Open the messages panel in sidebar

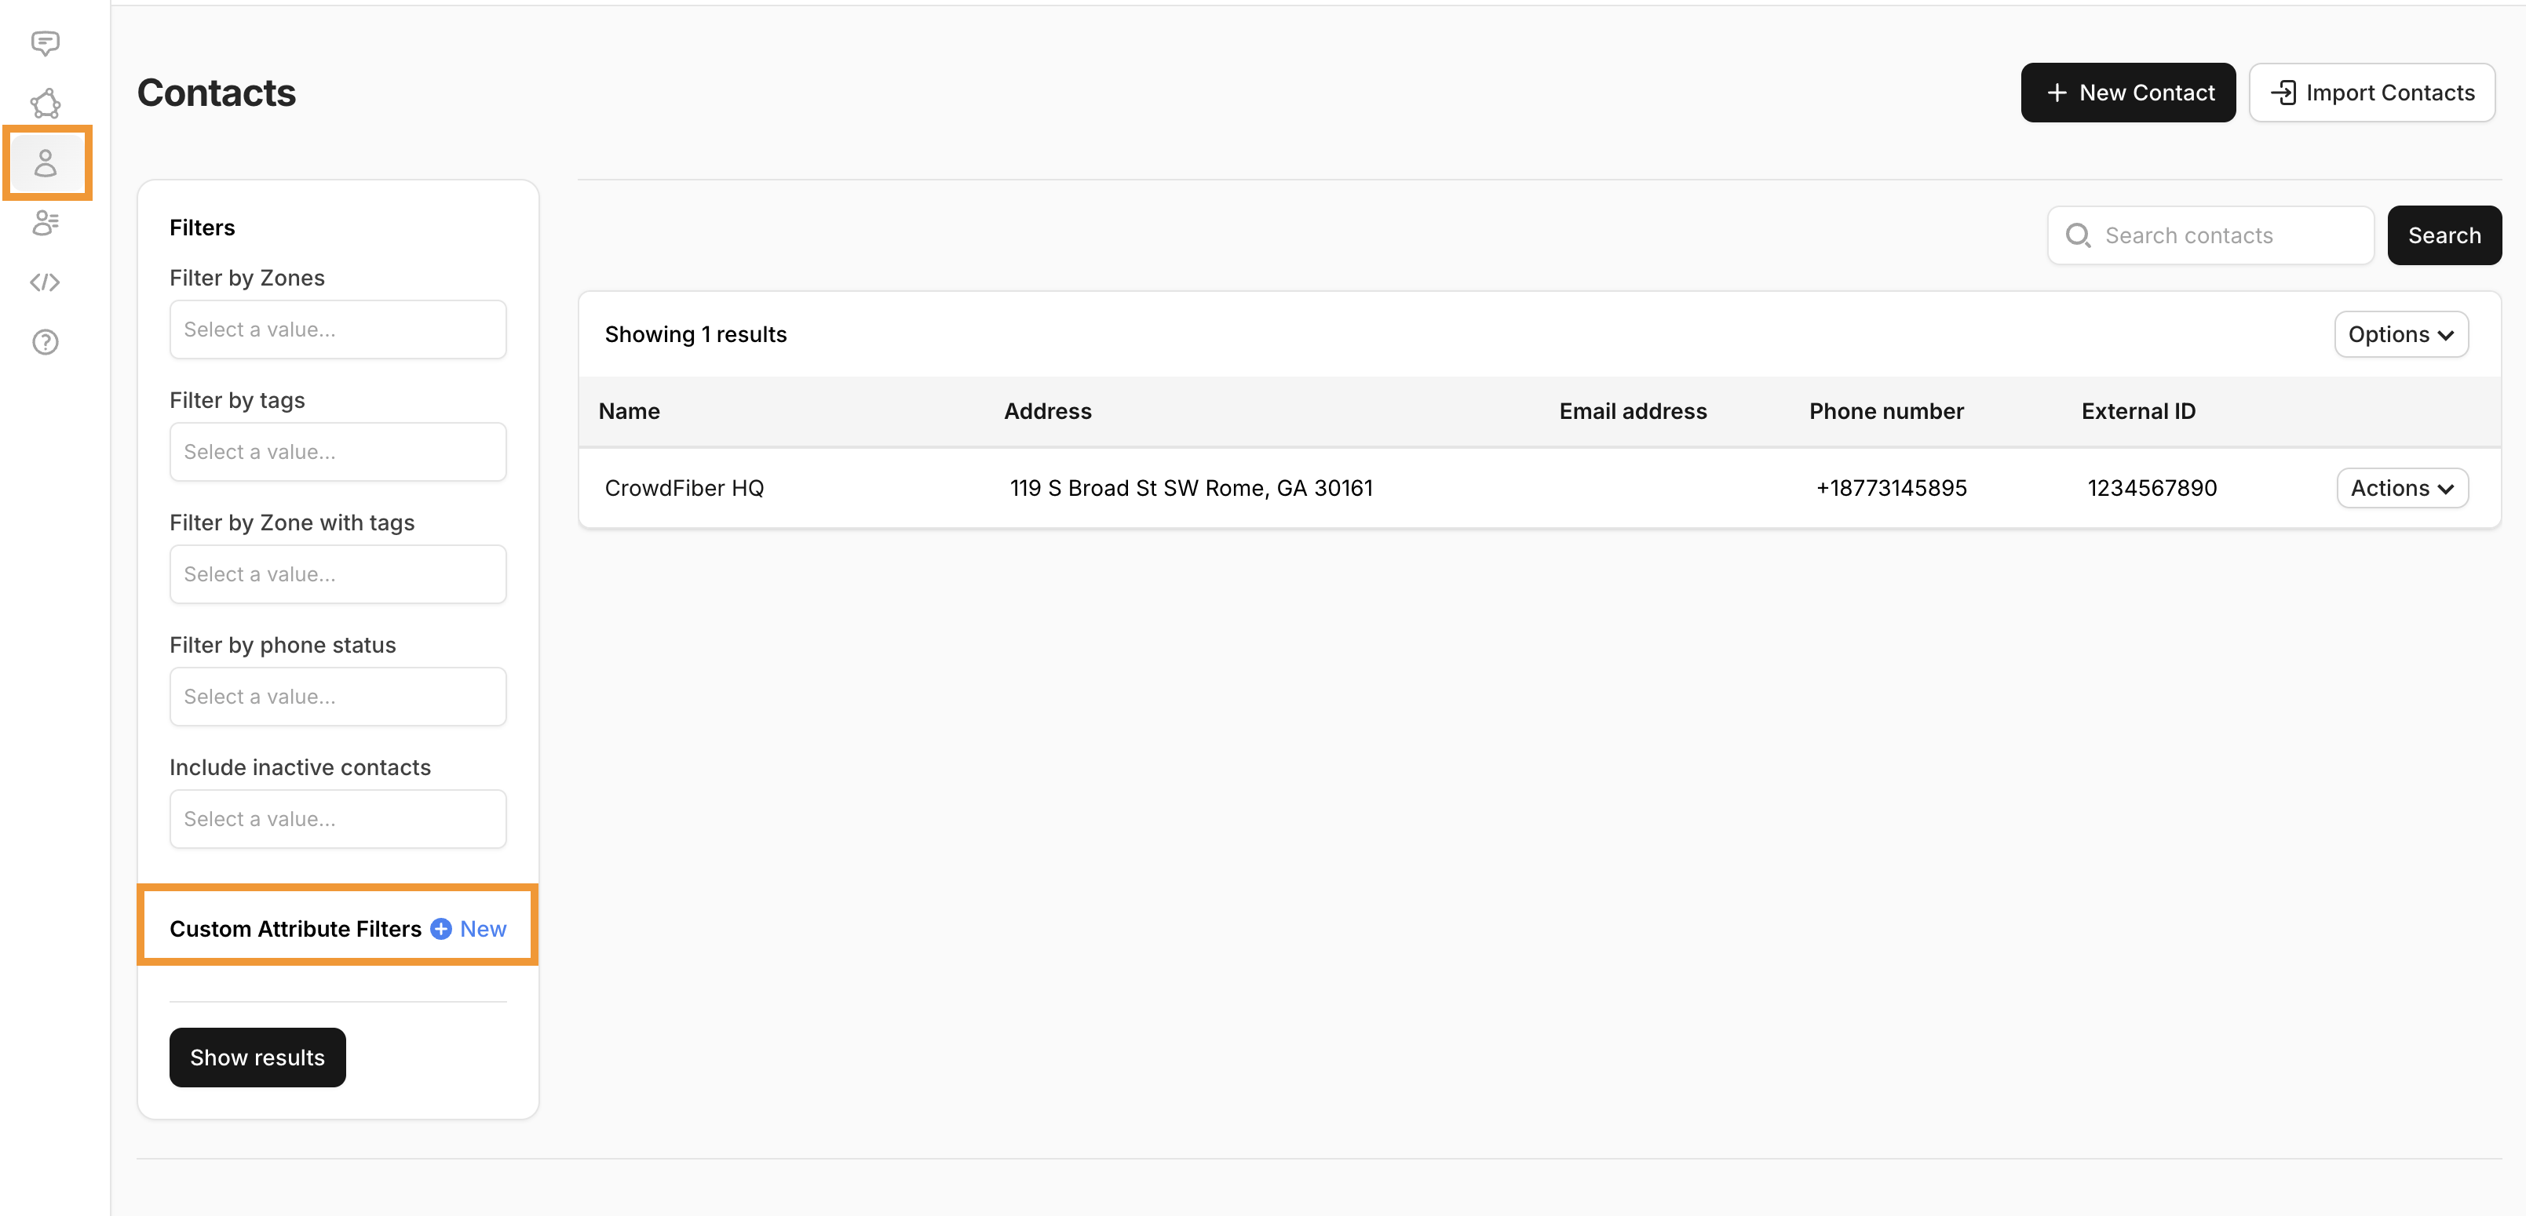(45, 43)
